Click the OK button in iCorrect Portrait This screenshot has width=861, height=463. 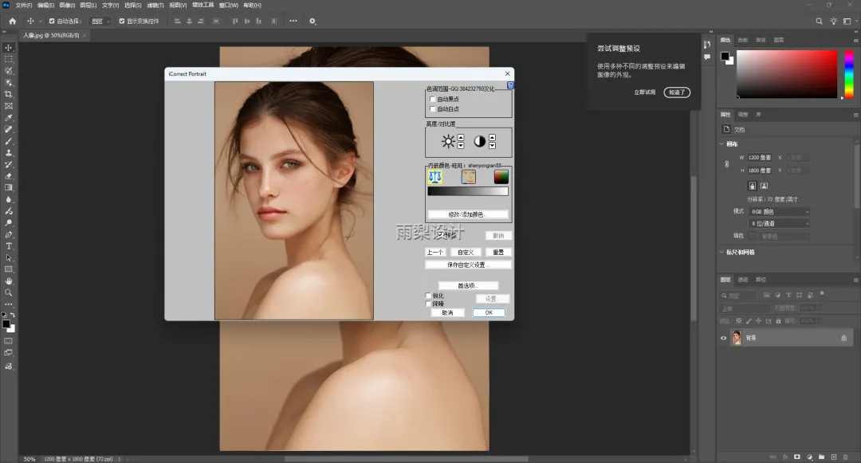point(489,312)
